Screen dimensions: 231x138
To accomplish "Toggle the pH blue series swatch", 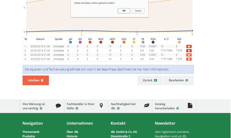I will point(70,42).
